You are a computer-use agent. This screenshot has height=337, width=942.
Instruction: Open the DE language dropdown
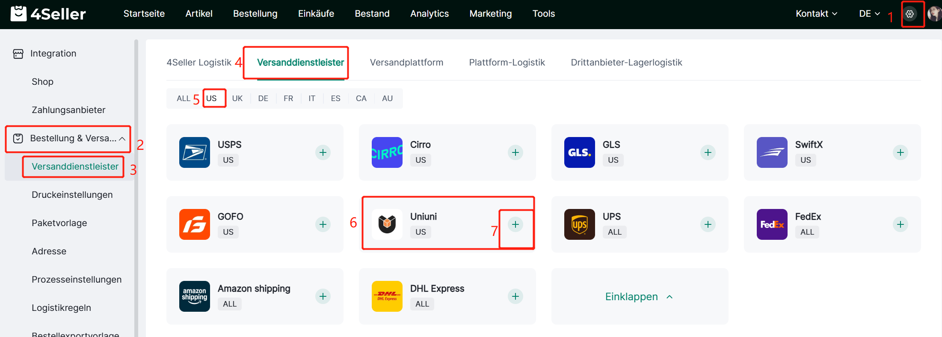(869, 14)
